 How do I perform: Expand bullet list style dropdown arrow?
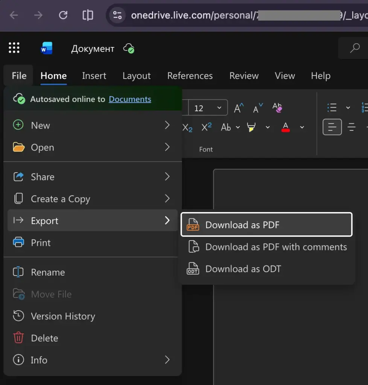[x=348, y=108]
